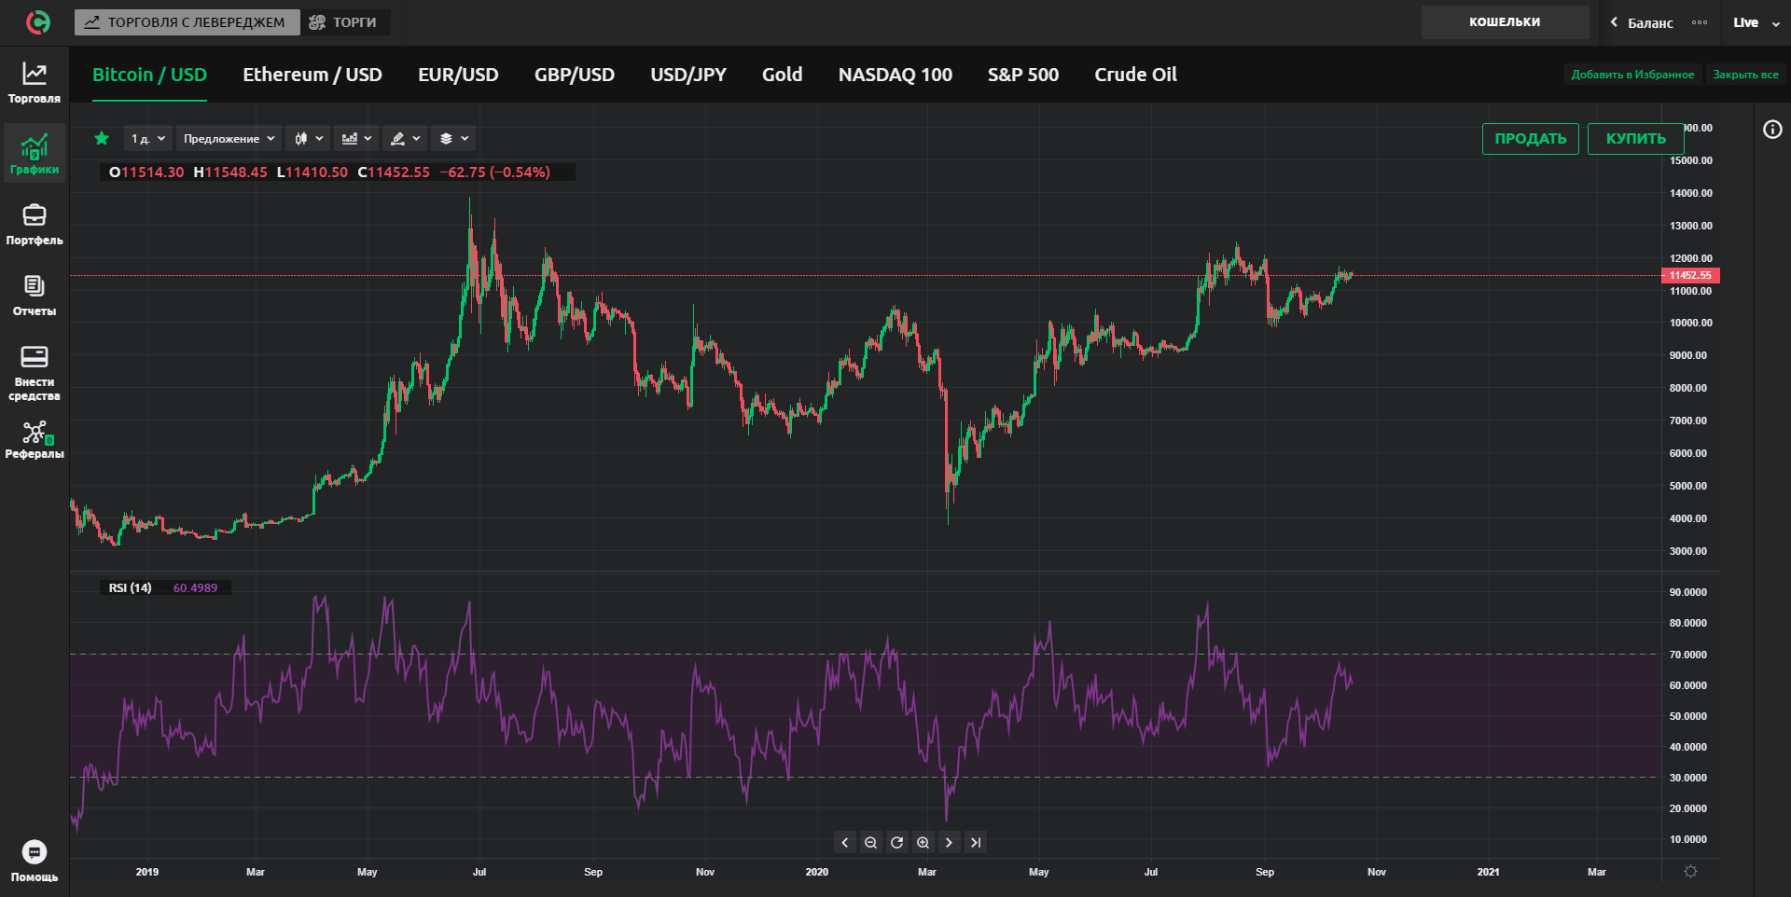Viewport: 1791px width, 897px height.
Task: Click the chart info icon
Action: (1772, 130)
